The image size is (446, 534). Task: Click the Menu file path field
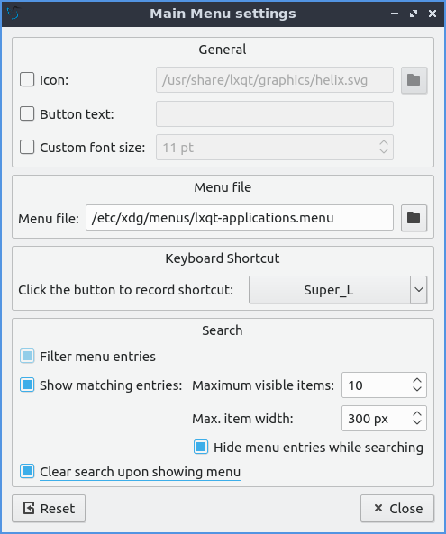(x=240, y=218)
